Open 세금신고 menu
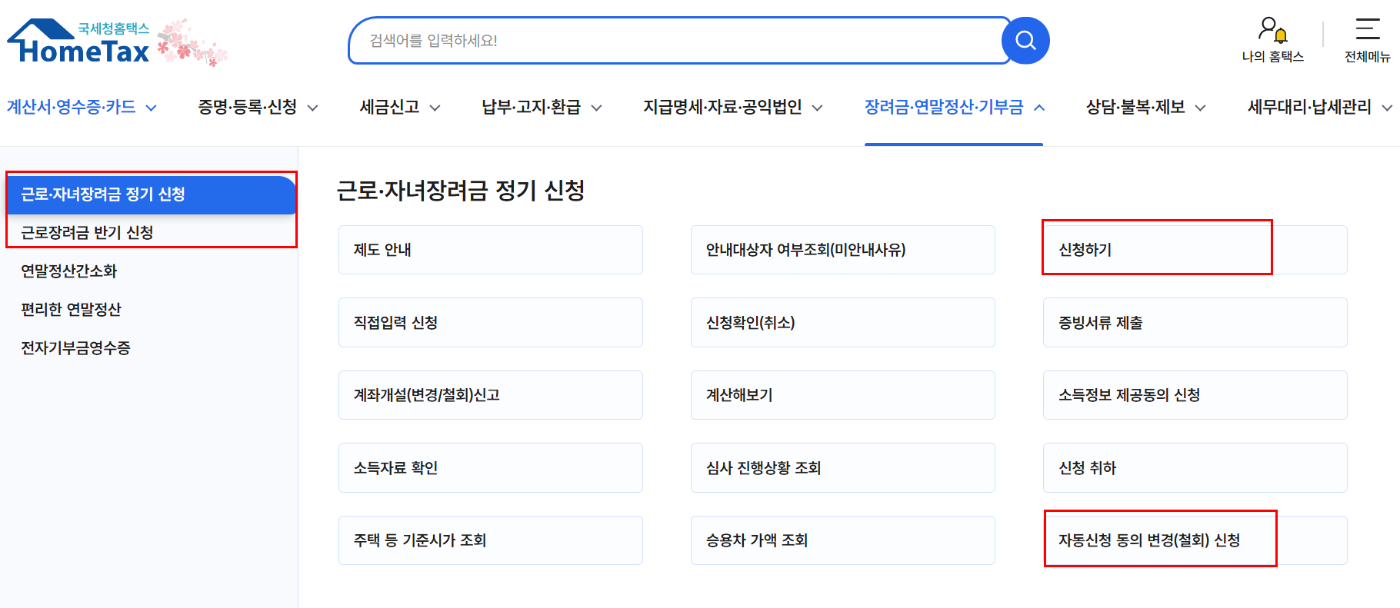 [x=390, y=107]
